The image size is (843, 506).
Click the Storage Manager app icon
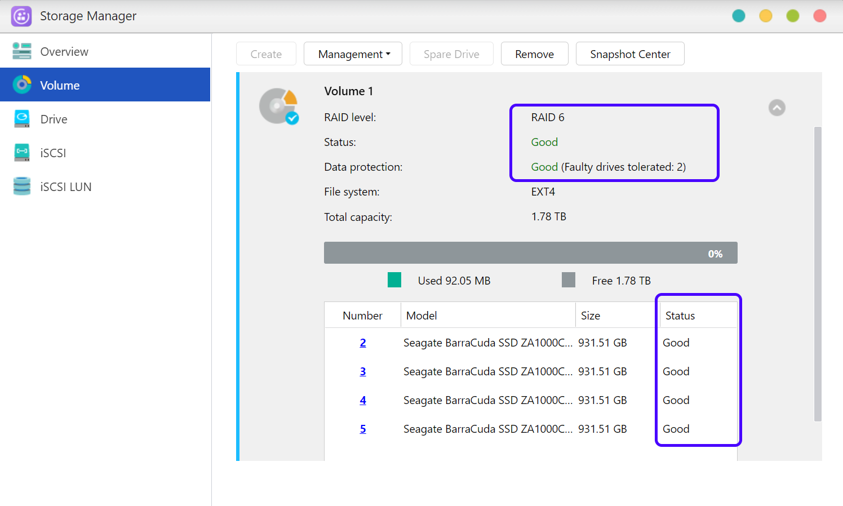(x=21, y=16)
